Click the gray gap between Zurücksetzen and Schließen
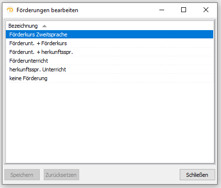 129,175
